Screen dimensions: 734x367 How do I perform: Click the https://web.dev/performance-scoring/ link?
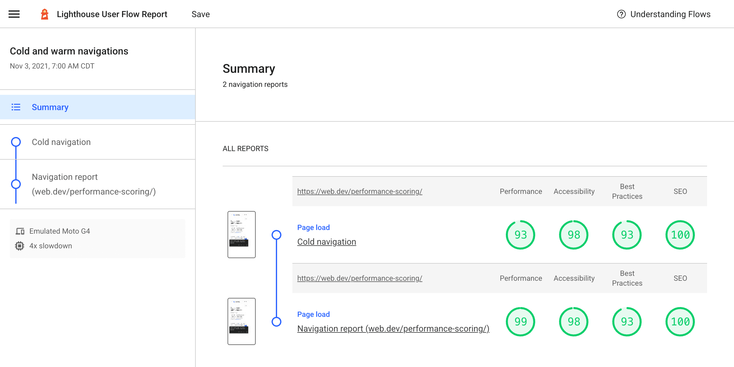(360, 191)
